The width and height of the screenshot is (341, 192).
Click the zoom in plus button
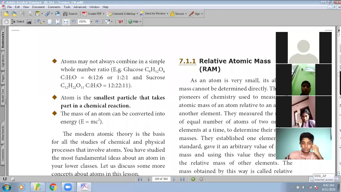point(97,22)
